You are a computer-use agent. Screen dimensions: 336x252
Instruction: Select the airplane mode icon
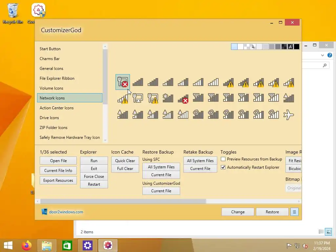289,115
